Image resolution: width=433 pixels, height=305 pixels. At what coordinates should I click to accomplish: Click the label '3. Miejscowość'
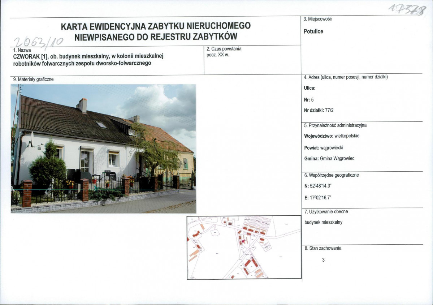point(317,19)
